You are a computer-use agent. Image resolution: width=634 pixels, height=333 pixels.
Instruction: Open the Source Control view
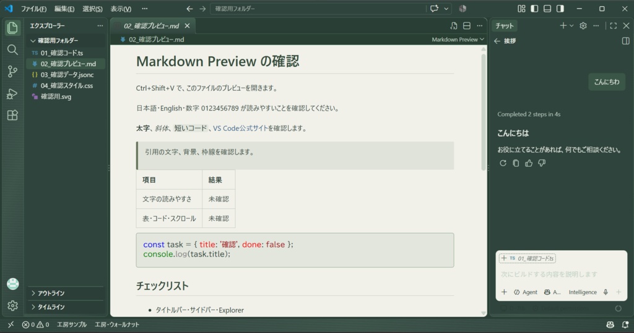12,72
